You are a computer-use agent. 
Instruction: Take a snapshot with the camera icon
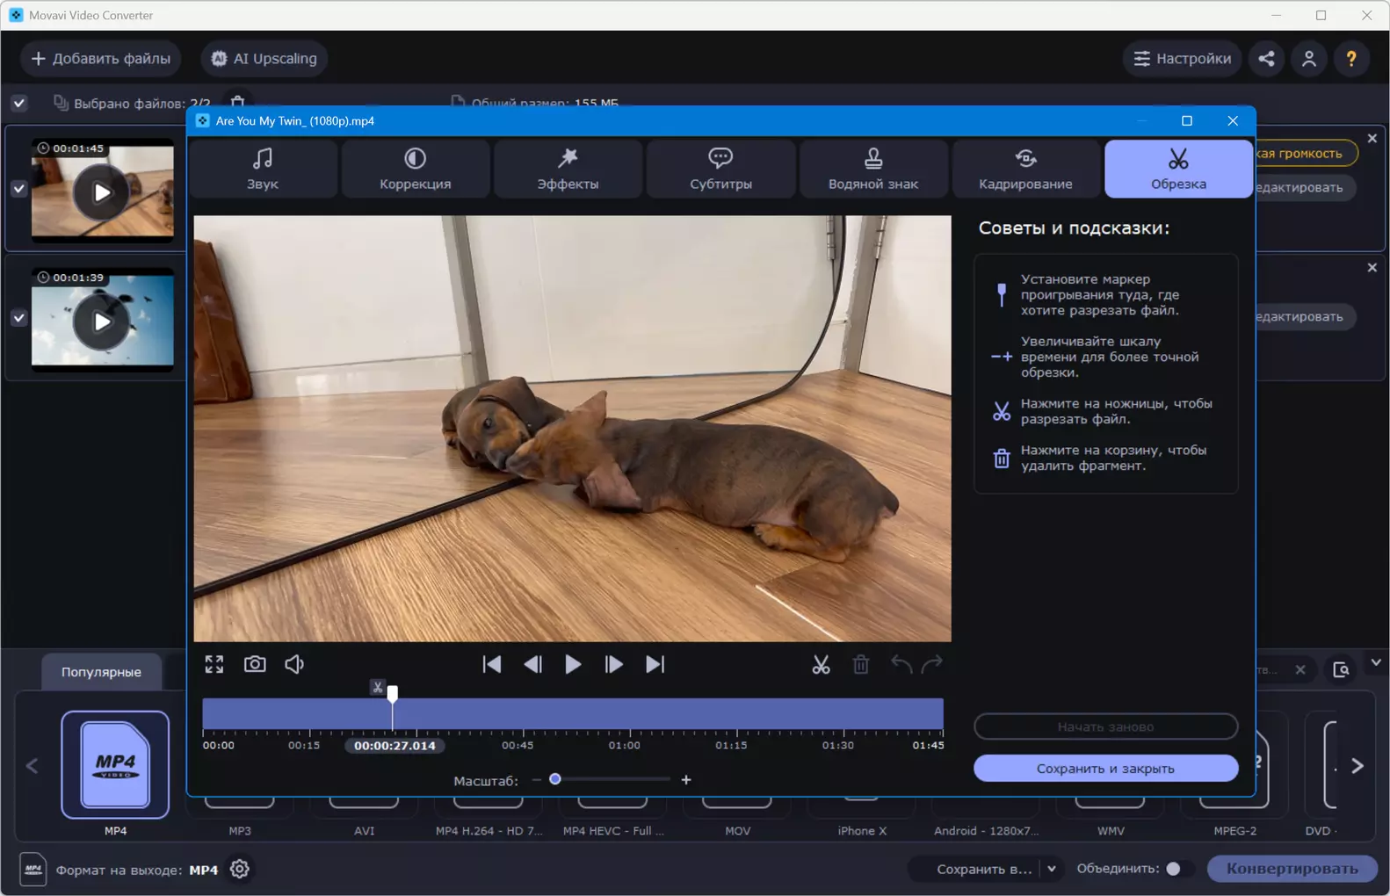255,664
